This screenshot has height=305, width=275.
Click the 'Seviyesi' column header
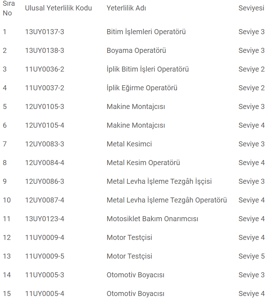click(x=251, y=8)
